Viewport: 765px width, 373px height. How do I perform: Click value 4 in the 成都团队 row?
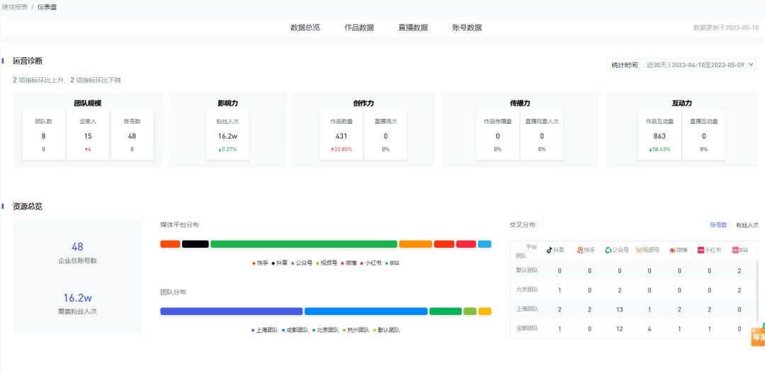pos(650,329)
